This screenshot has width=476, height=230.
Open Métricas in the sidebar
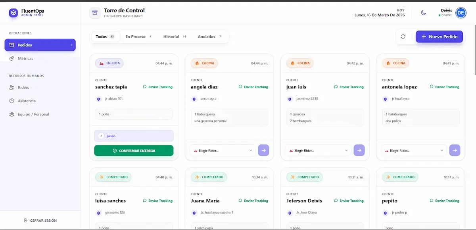tap(25, 58)
